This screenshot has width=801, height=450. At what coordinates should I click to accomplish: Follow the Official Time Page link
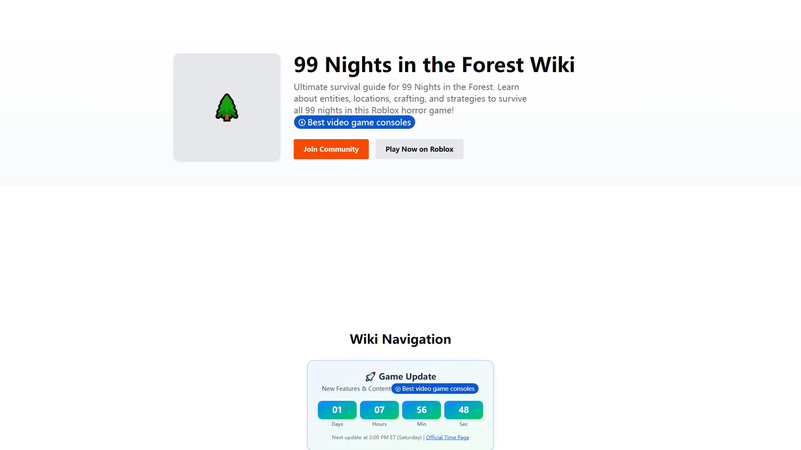point(448,437)
